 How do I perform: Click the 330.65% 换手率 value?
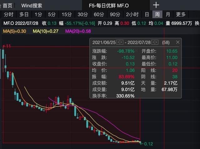click(125, 96)
